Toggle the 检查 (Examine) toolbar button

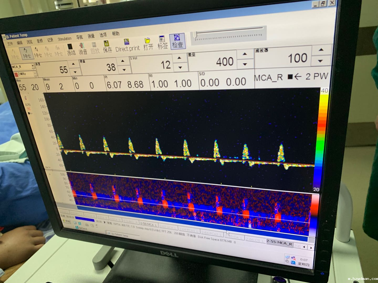point(177,41)
